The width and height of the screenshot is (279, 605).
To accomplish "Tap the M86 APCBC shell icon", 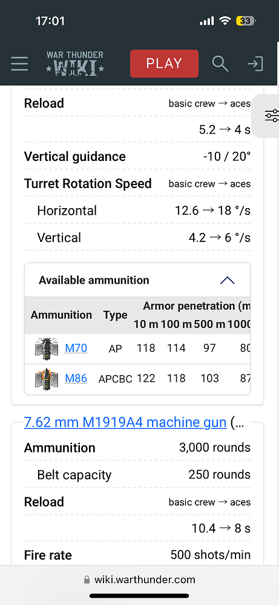I will 46,379.
